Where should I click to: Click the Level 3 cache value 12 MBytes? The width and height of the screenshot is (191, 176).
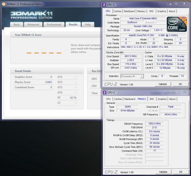coord(165,68)
